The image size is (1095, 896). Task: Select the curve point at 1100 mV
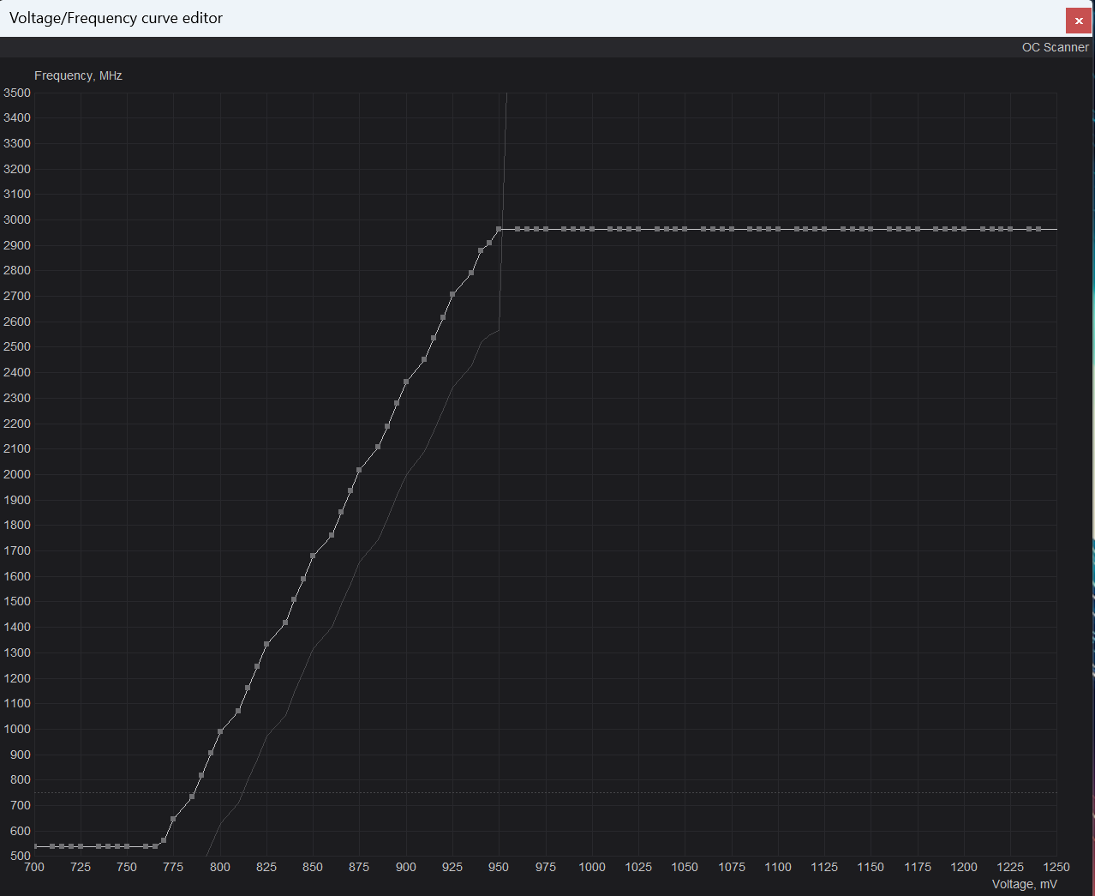click(778, 229)
